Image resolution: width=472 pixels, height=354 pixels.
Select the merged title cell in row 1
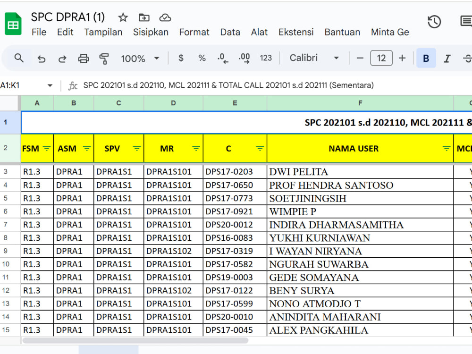tap(246, 123)
